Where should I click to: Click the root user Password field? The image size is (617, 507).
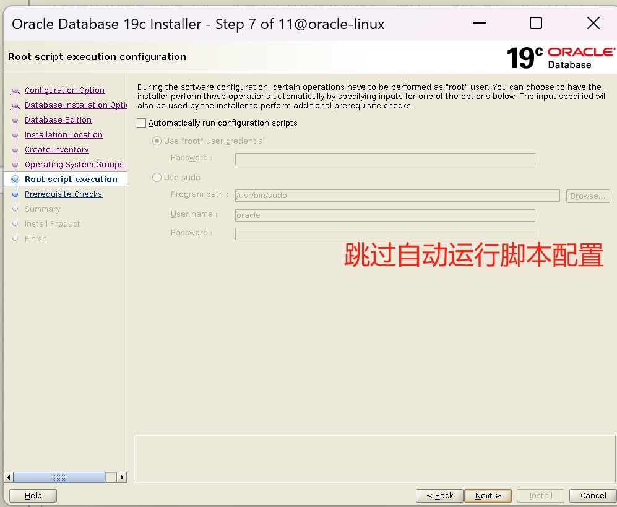385,159
